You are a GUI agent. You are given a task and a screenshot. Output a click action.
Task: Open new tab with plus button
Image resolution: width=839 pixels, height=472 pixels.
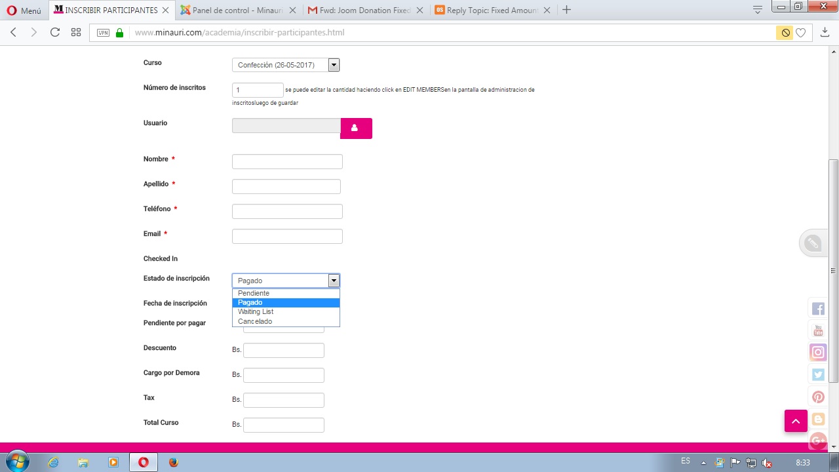click(566, 10)
